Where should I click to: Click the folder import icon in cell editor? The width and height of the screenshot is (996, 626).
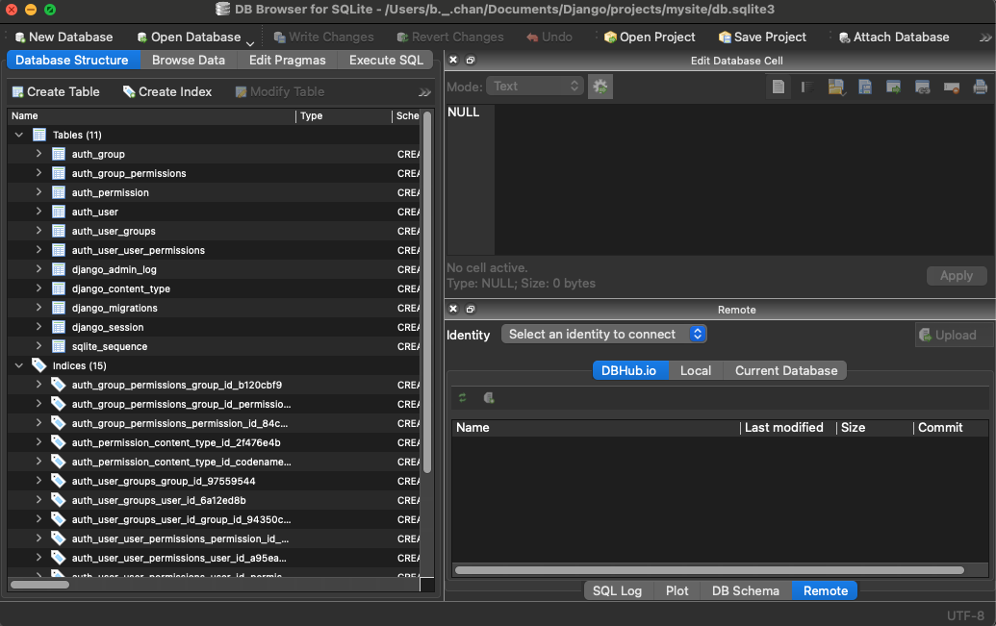pyautogui.click(x=836, y=87)
